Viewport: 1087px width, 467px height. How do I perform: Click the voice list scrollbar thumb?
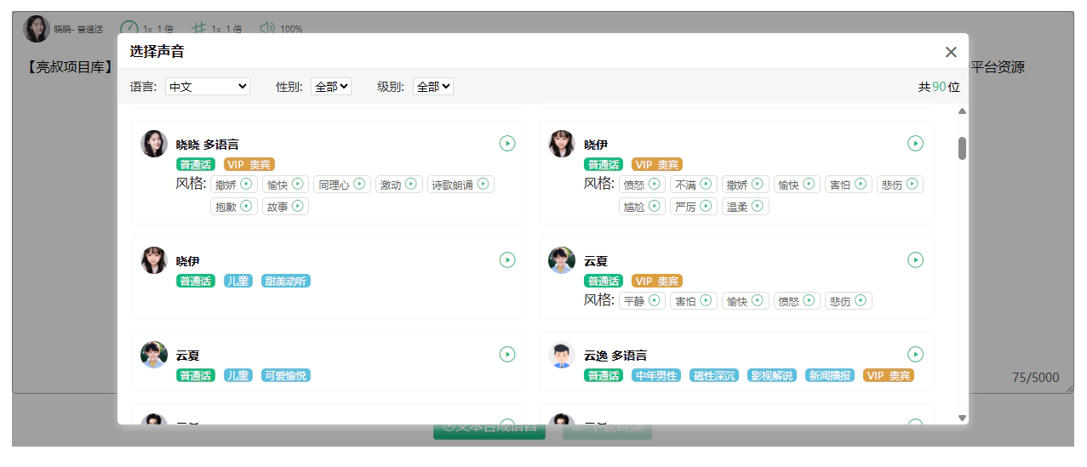click(x=962, y=148)
